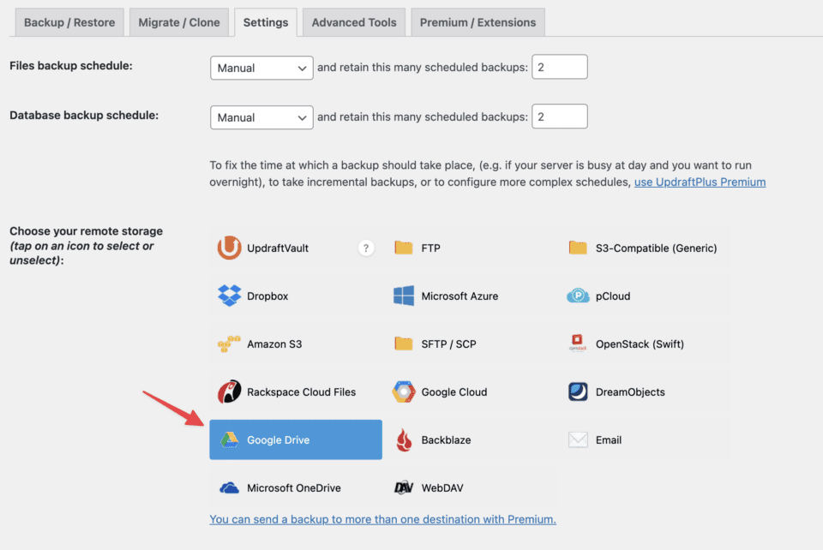Select the Settings tab

coord(266,22)
